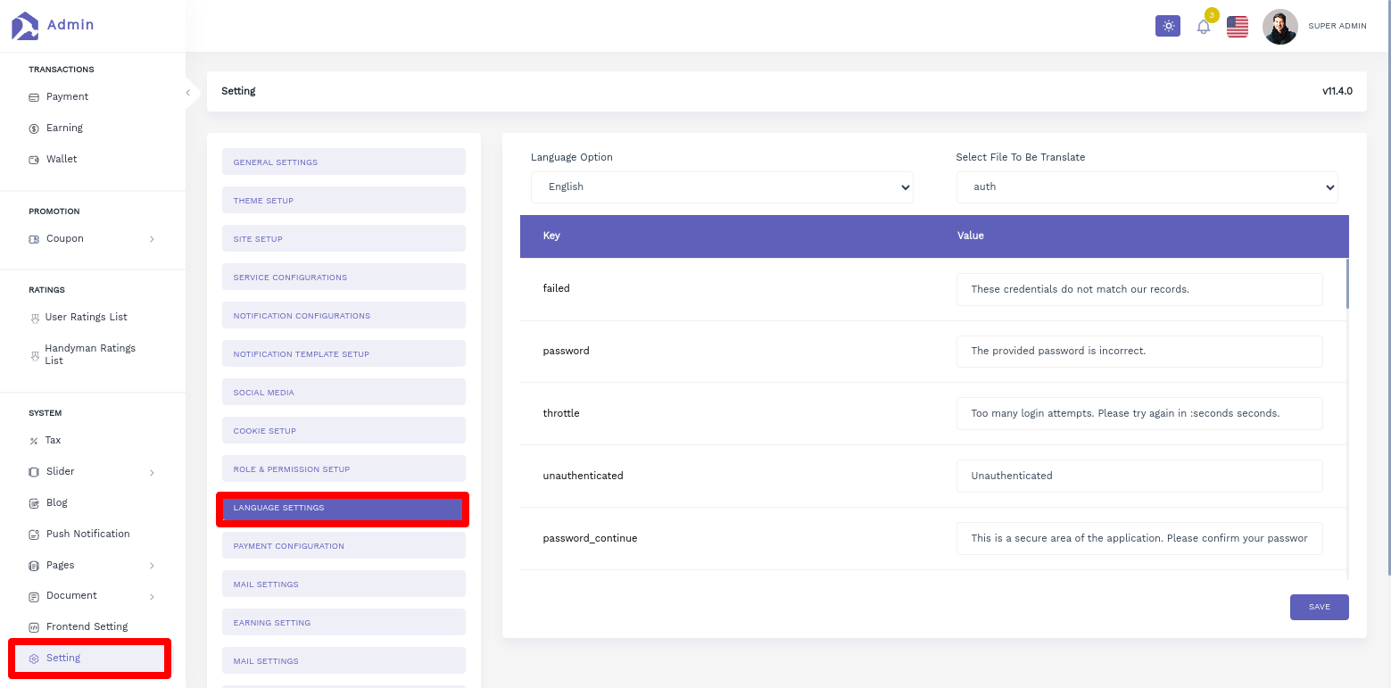Viewport: 1391px width, 688px height.
Task: Open Push Notification in the sidebar
Action: [x=88, y=534]
